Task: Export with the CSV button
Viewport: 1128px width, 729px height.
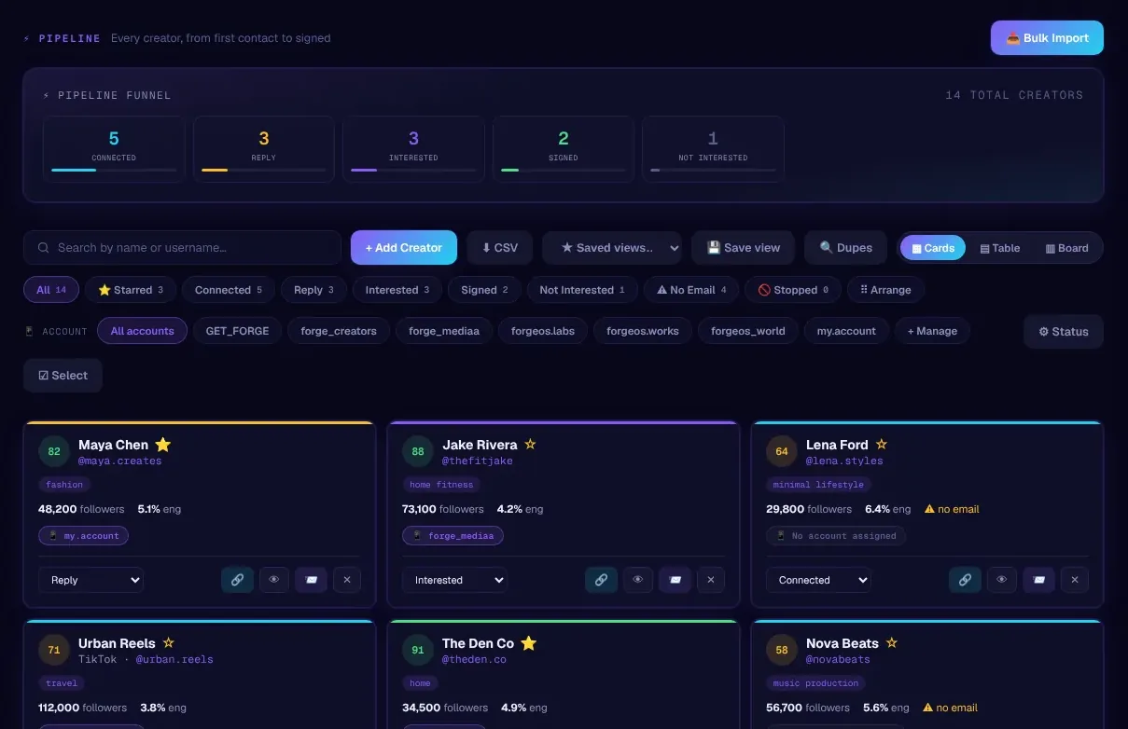Action: (499, 248)
